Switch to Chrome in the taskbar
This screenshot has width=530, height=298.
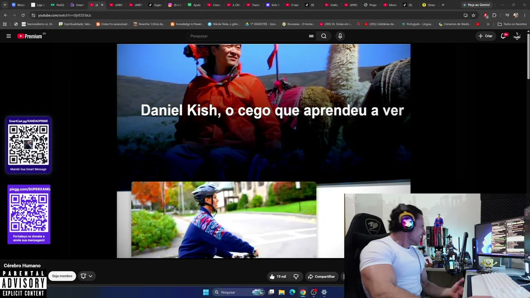[303, 292]
